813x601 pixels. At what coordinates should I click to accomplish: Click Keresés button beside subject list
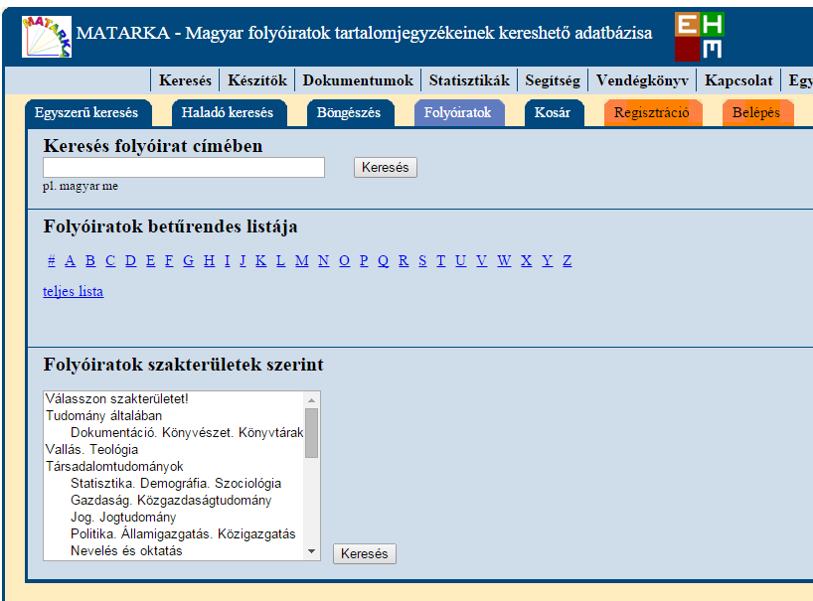coord(365,554)
